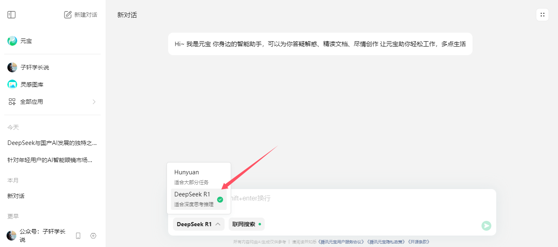Click the 公众号：子轩学长说 username
Screen dimensions: 558x247
pyautogui.click(x=43, y=236)
